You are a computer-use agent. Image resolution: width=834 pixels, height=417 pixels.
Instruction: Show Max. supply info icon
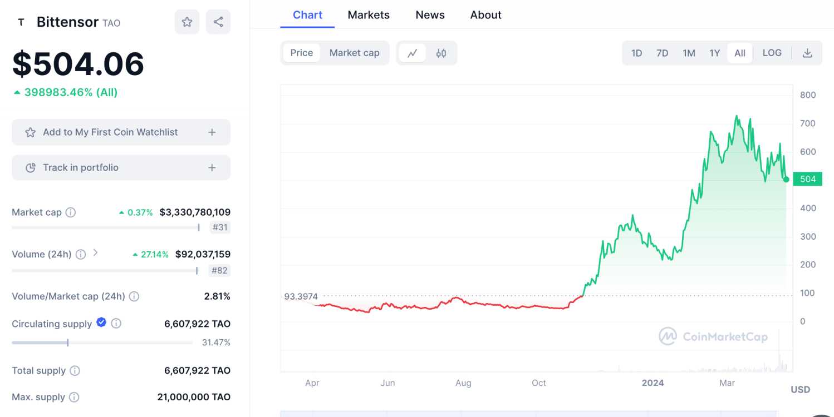pos(74,398)
